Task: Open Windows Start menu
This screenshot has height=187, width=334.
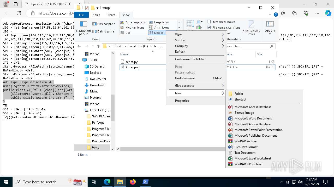Action: (6, 182)
